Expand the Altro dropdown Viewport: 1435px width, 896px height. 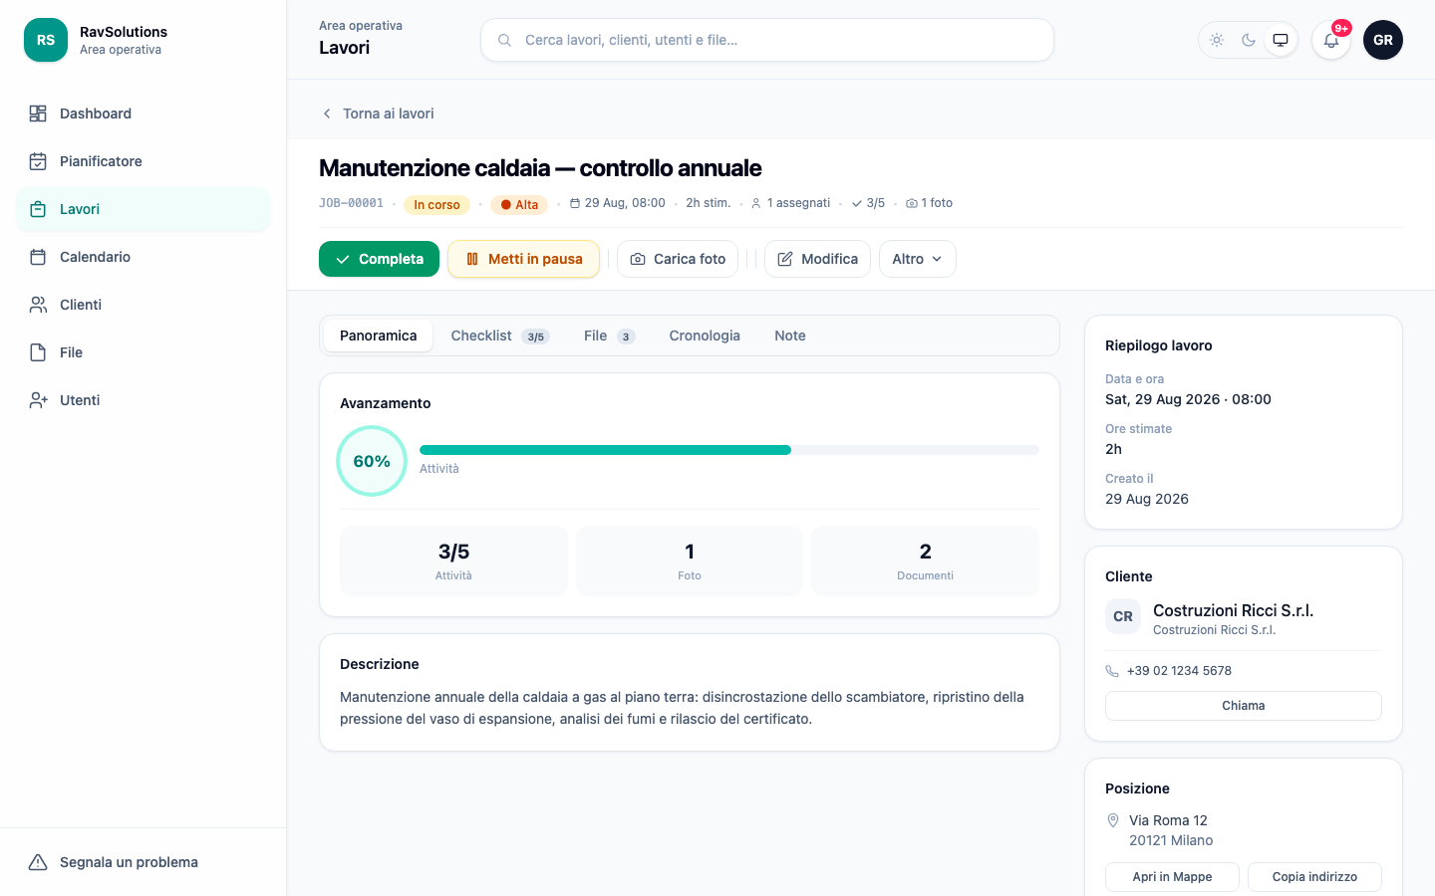click(x=917, y=259)
